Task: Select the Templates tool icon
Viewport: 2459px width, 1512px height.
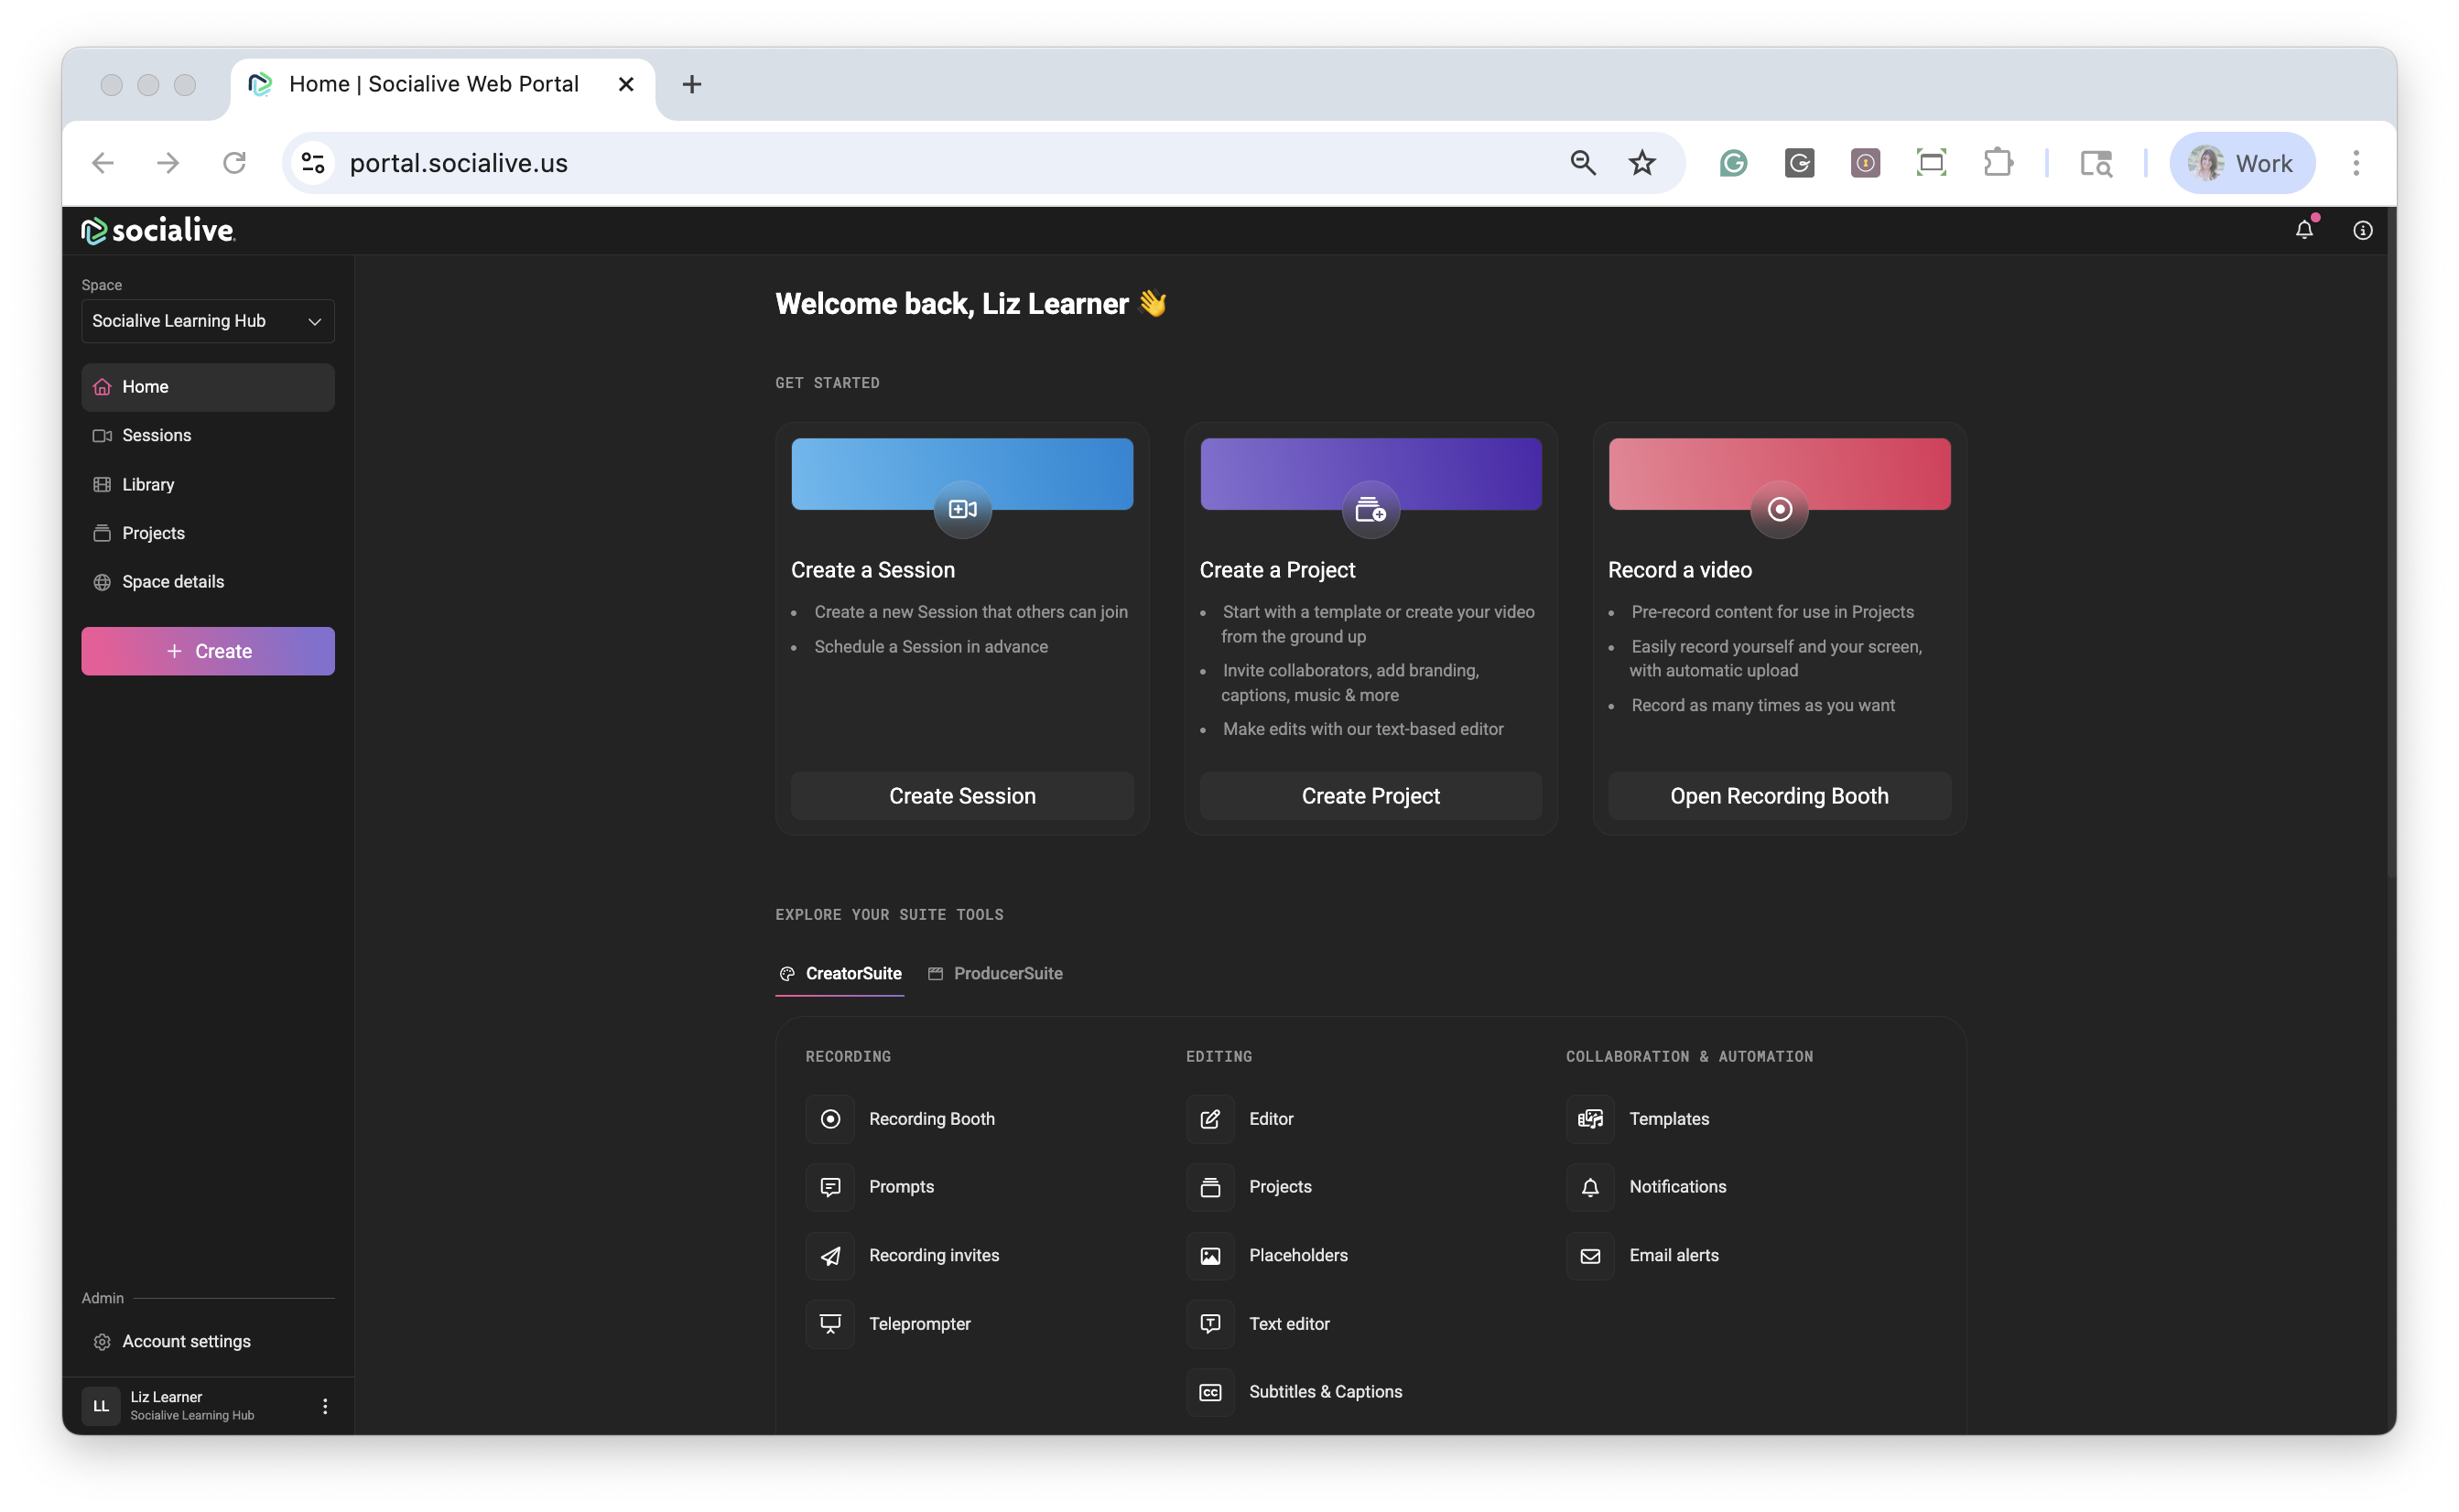Action: [1590, 1119]
